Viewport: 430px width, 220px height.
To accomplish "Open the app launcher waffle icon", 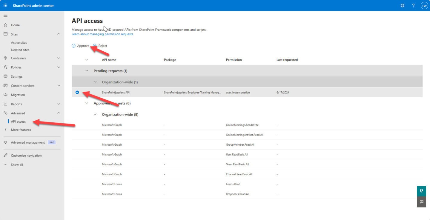I will (x=5, y=5).
